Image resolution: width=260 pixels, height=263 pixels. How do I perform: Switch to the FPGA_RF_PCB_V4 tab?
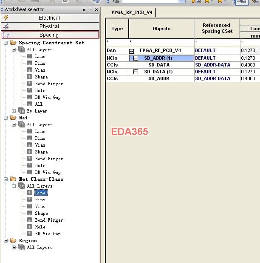[132, 12]
